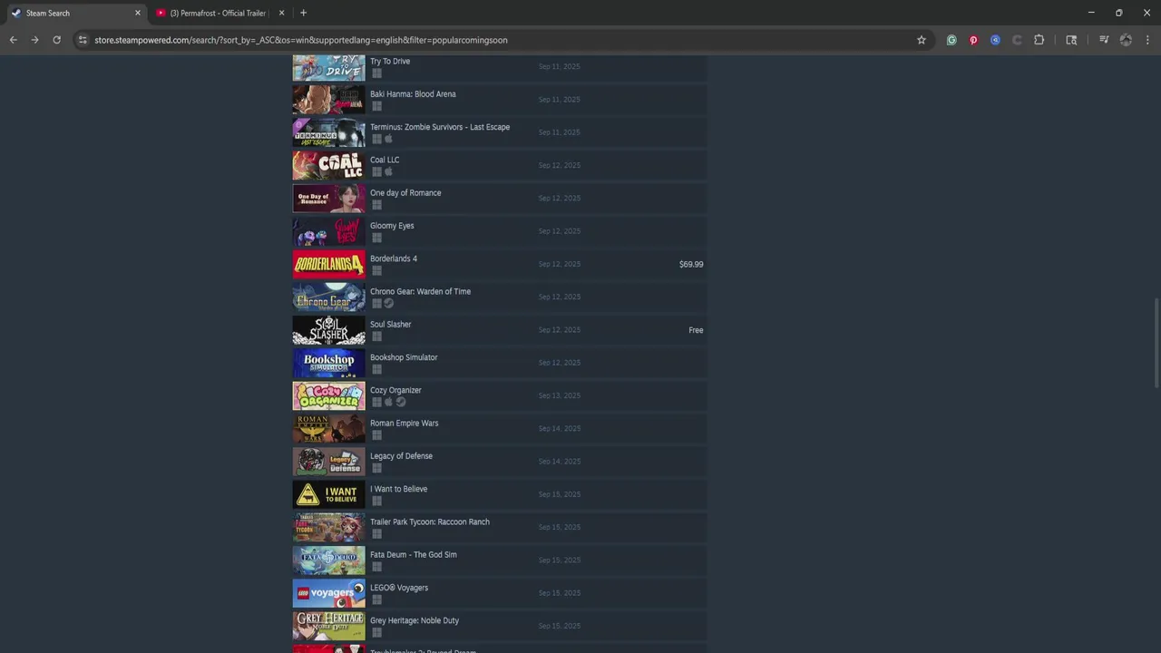Click the Free price for Soul Slasher
This screenshot has height=653, width=1161.
point(696,330)
